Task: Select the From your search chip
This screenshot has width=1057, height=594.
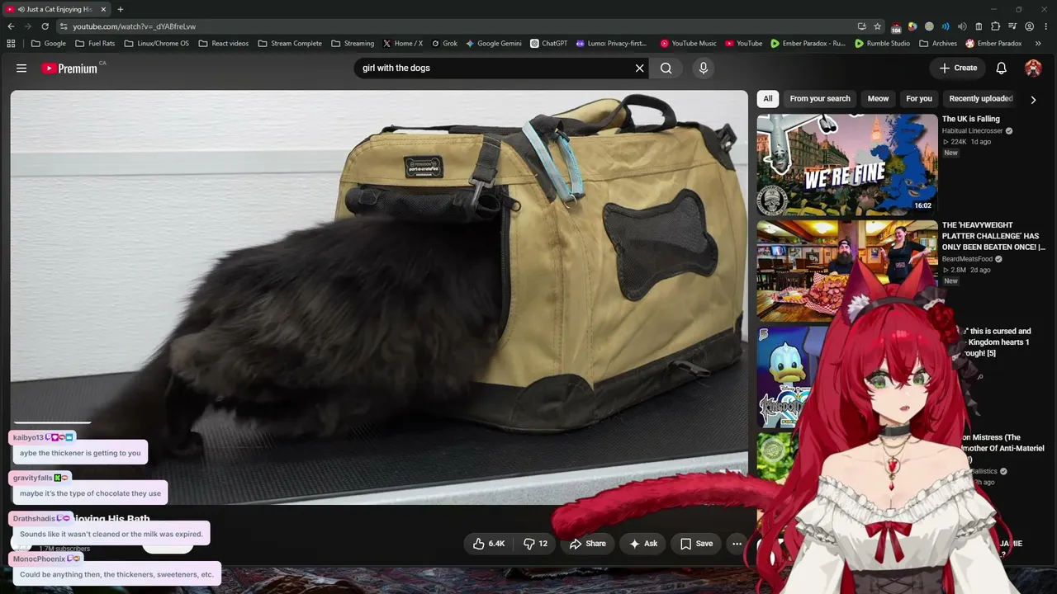Action: pos(820,99)
